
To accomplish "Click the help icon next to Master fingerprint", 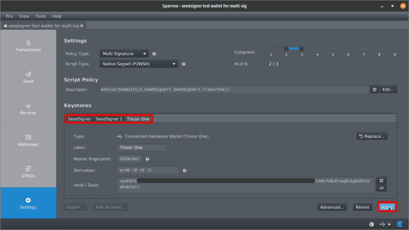I will tap(147, 159).
